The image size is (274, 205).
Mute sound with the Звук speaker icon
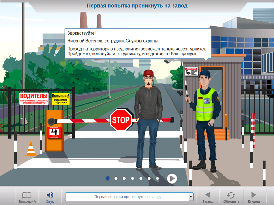coord(50,195)
